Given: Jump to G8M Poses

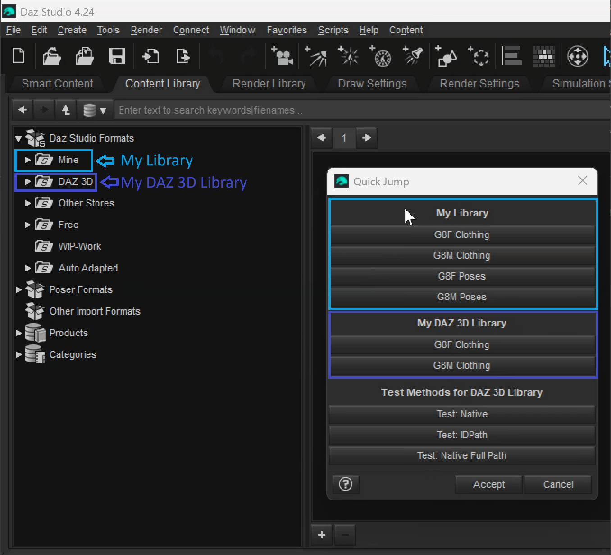Looking at the screenshot, I should [x=462, y=297].
